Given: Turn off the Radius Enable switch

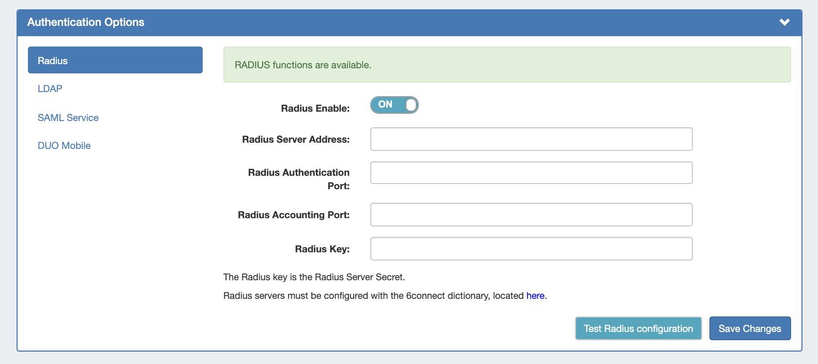Looking at the screenshot, I should point(394,105).
